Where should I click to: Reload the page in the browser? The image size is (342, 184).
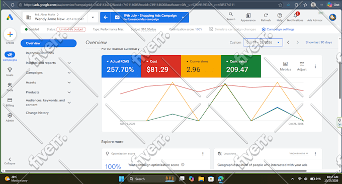tap(13, 5)
